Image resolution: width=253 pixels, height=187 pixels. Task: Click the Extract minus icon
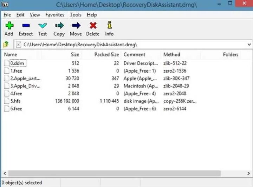(x=26, y=26)
